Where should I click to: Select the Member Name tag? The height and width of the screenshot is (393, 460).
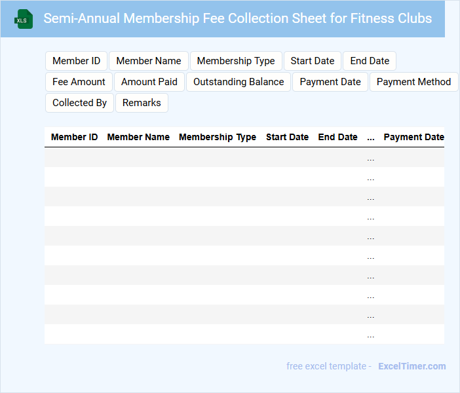[149, 61]
